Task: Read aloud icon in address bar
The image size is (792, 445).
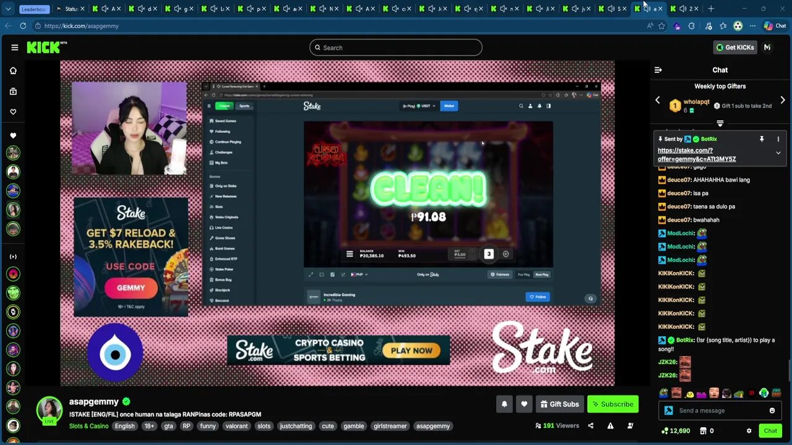Action: pos(650,26)
